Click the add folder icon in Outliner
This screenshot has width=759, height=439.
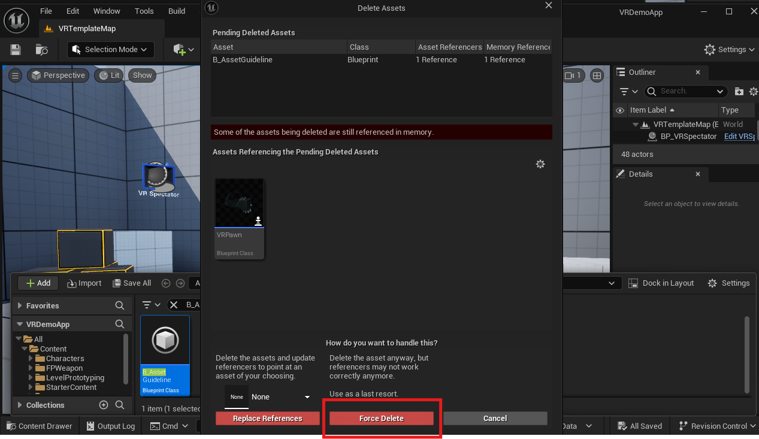tap(739, 92)
